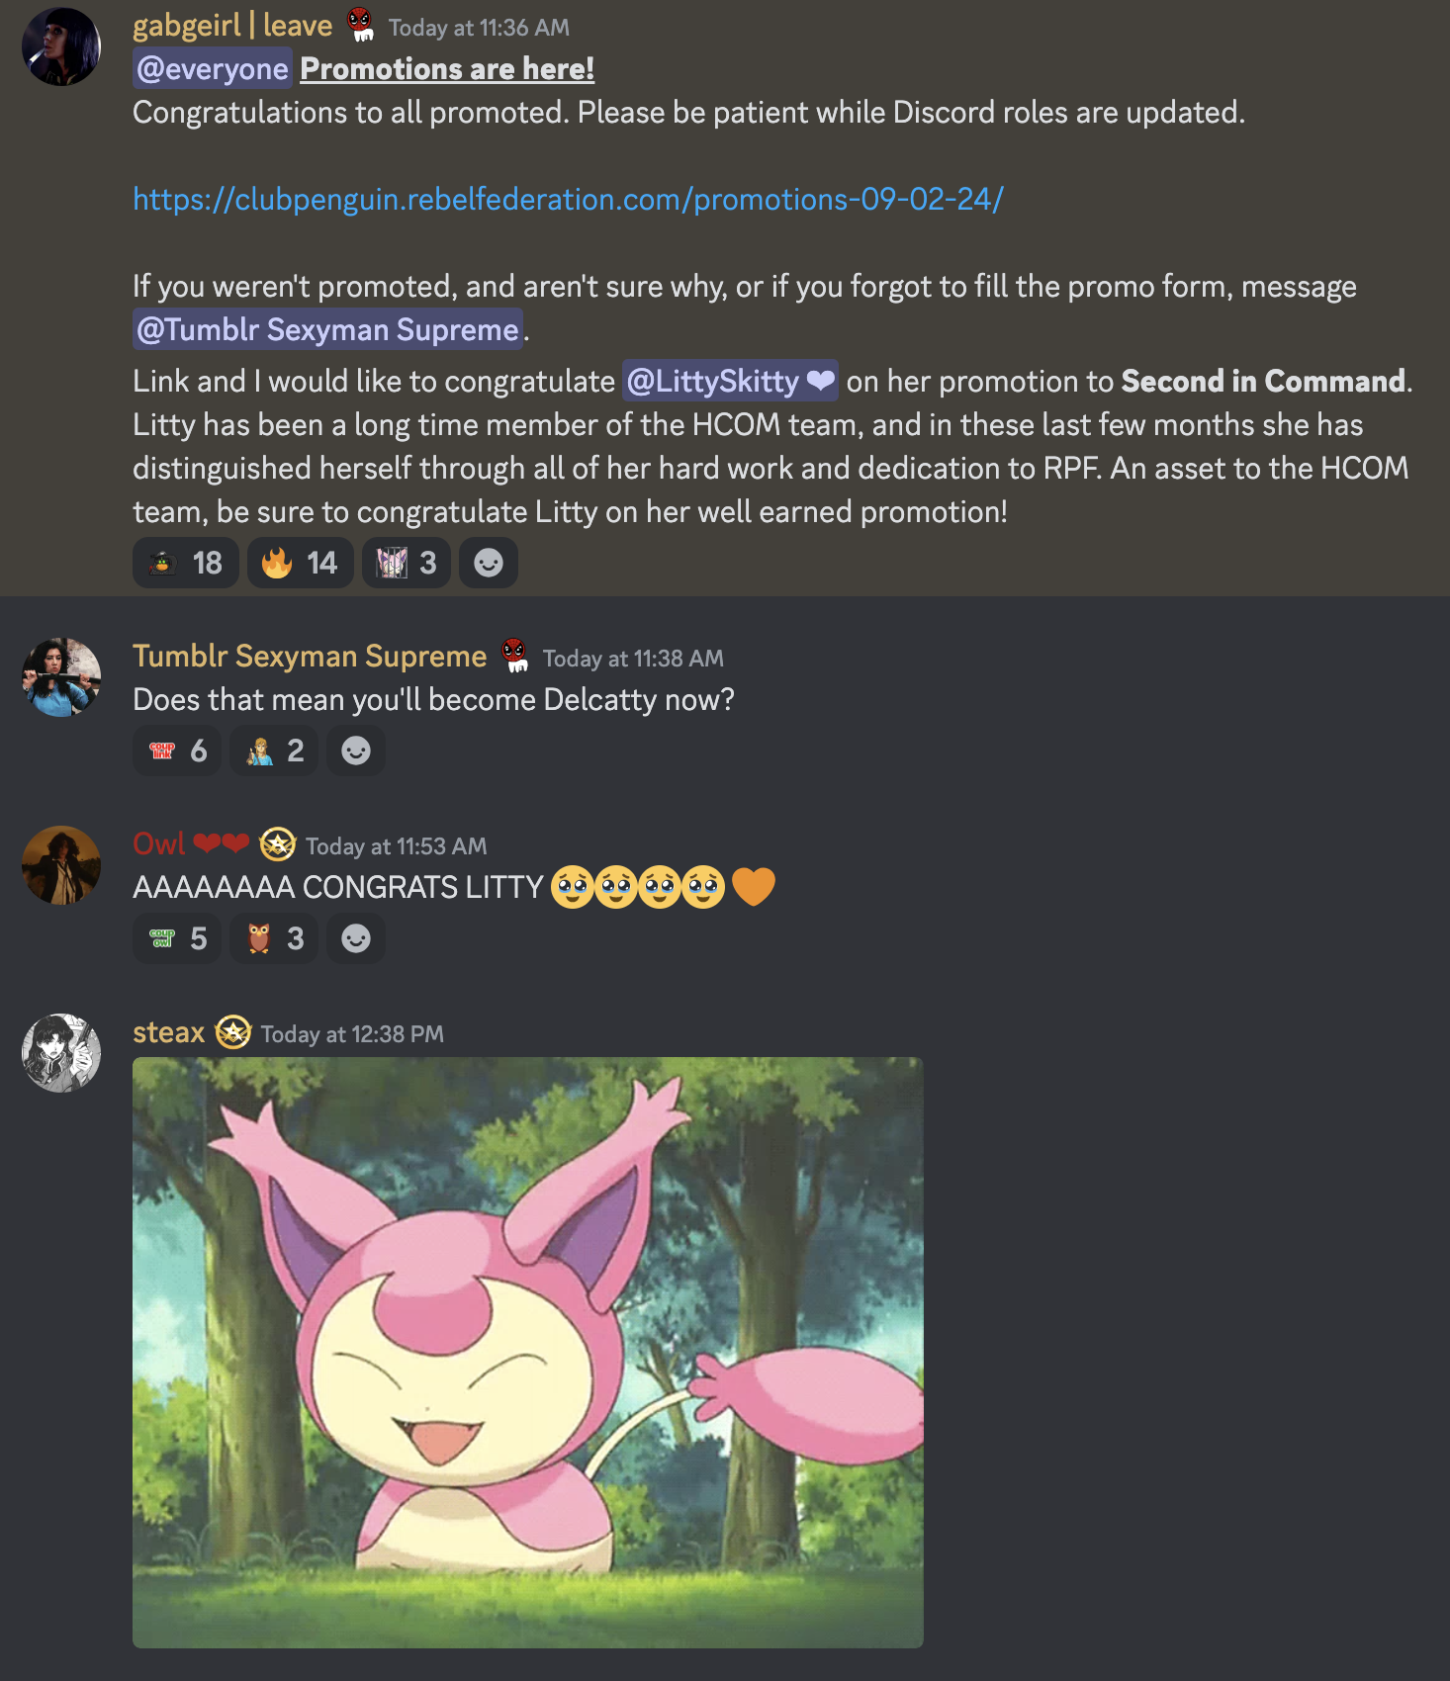Open the Skitty GIF posted by steax
The width and height of the screenshot is (1450, 1681).
(x=528, y=1353)
